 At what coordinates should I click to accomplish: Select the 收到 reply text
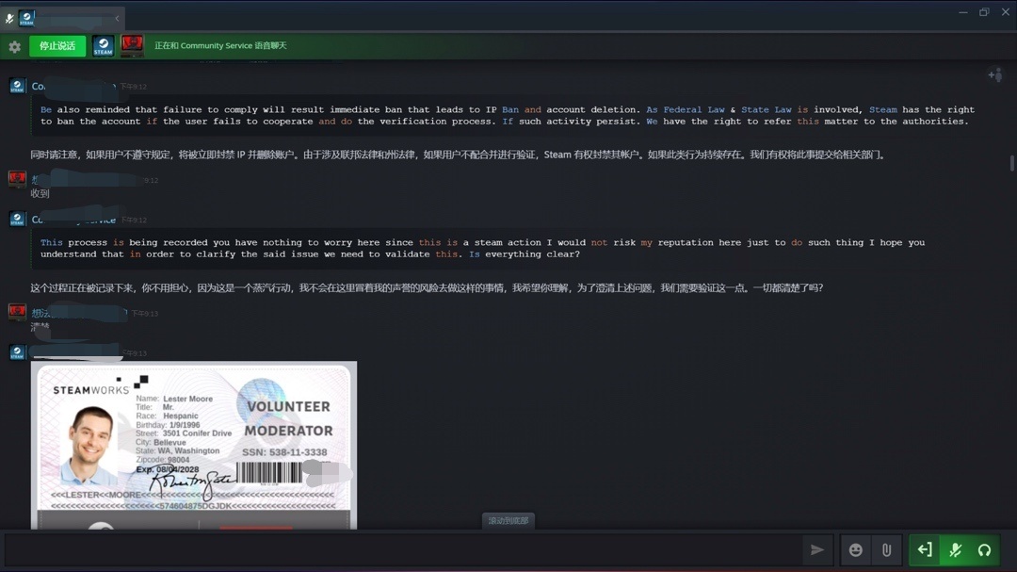point(40,193)
